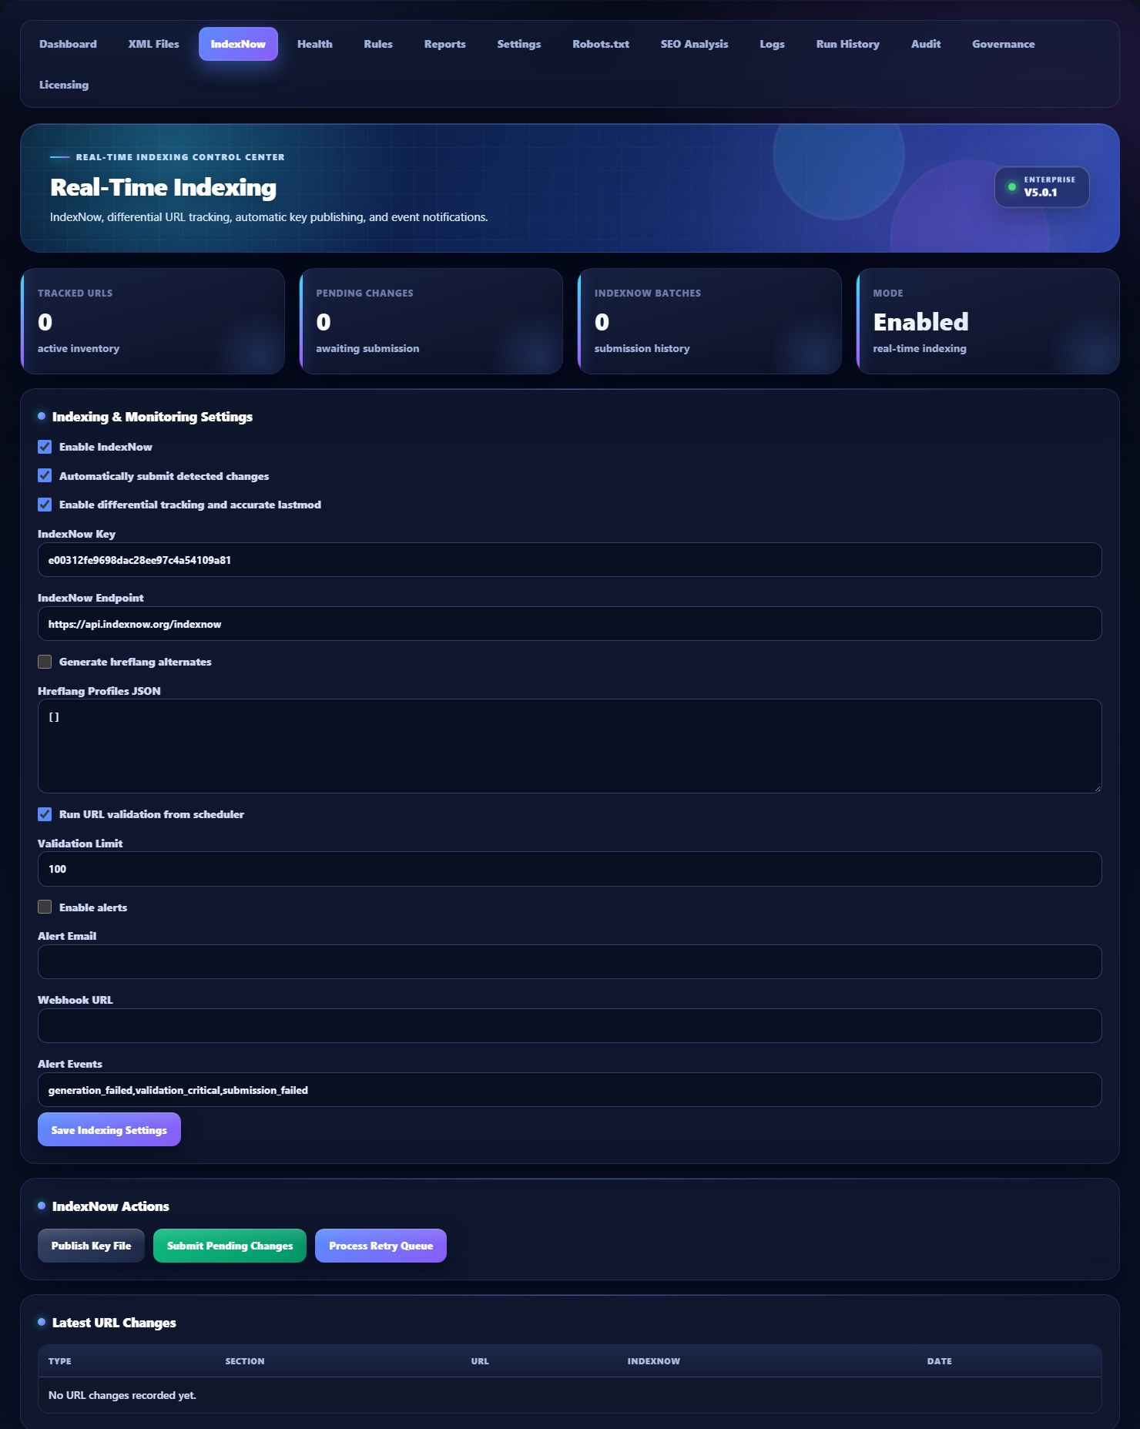Viewport: 1140px width, 1429px height.
Task: Open the Licensing tab
Action: pos(64,85)
